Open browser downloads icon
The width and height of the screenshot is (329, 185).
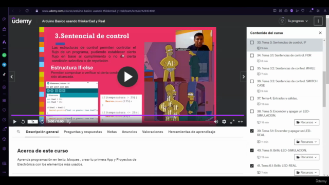pyautogui.click(x=311, y=10)
